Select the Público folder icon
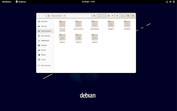Screen dimensions: 177x111 (79, 37)
